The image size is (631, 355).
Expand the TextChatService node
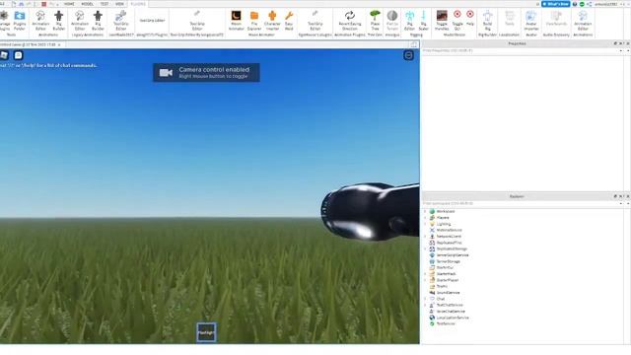click(x=425, y=305)
